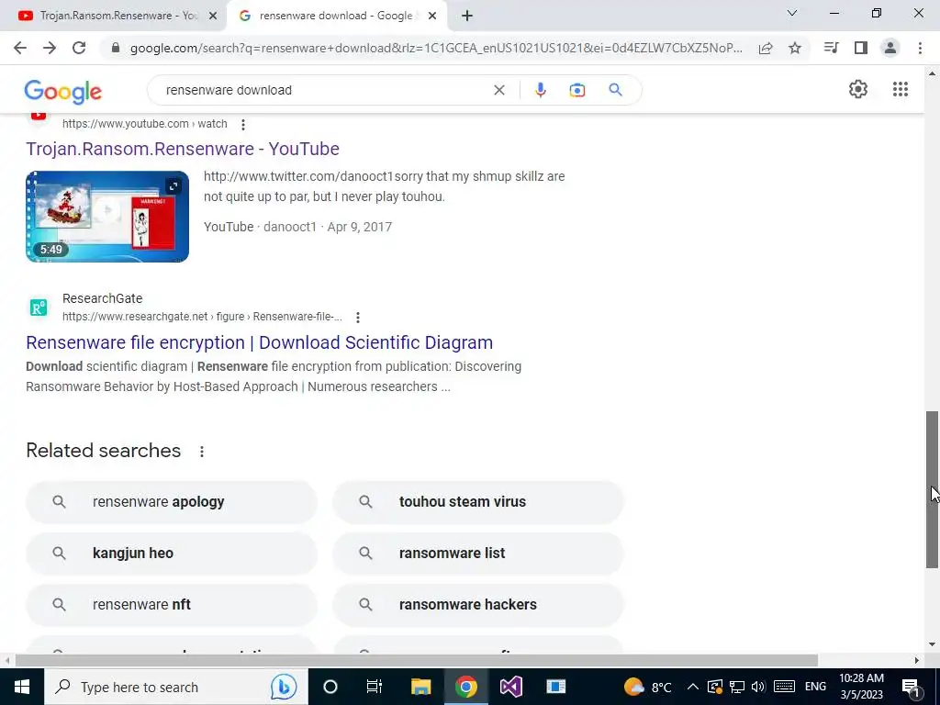Open Visual Studio from taskbar
The height and width of the screenshot is (705, 940).
click(x=510, y=687)
